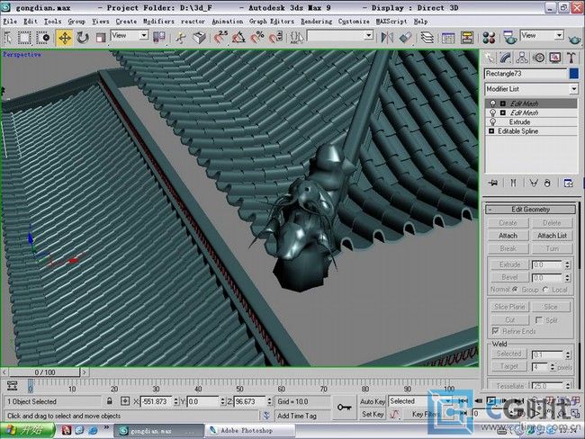
Task: Open the render View dropdown at right
Action: 542,35
